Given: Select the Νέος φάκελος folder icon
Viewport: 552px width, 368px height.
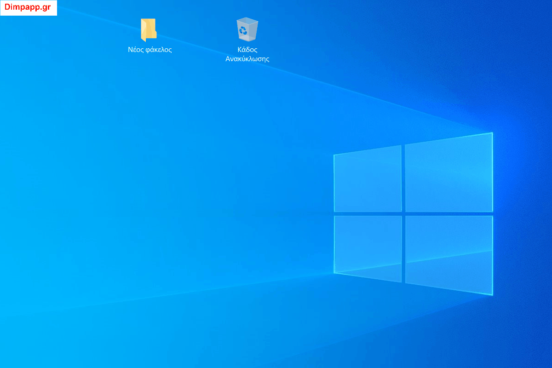Looking at the screenshot, I should (149, 30).
